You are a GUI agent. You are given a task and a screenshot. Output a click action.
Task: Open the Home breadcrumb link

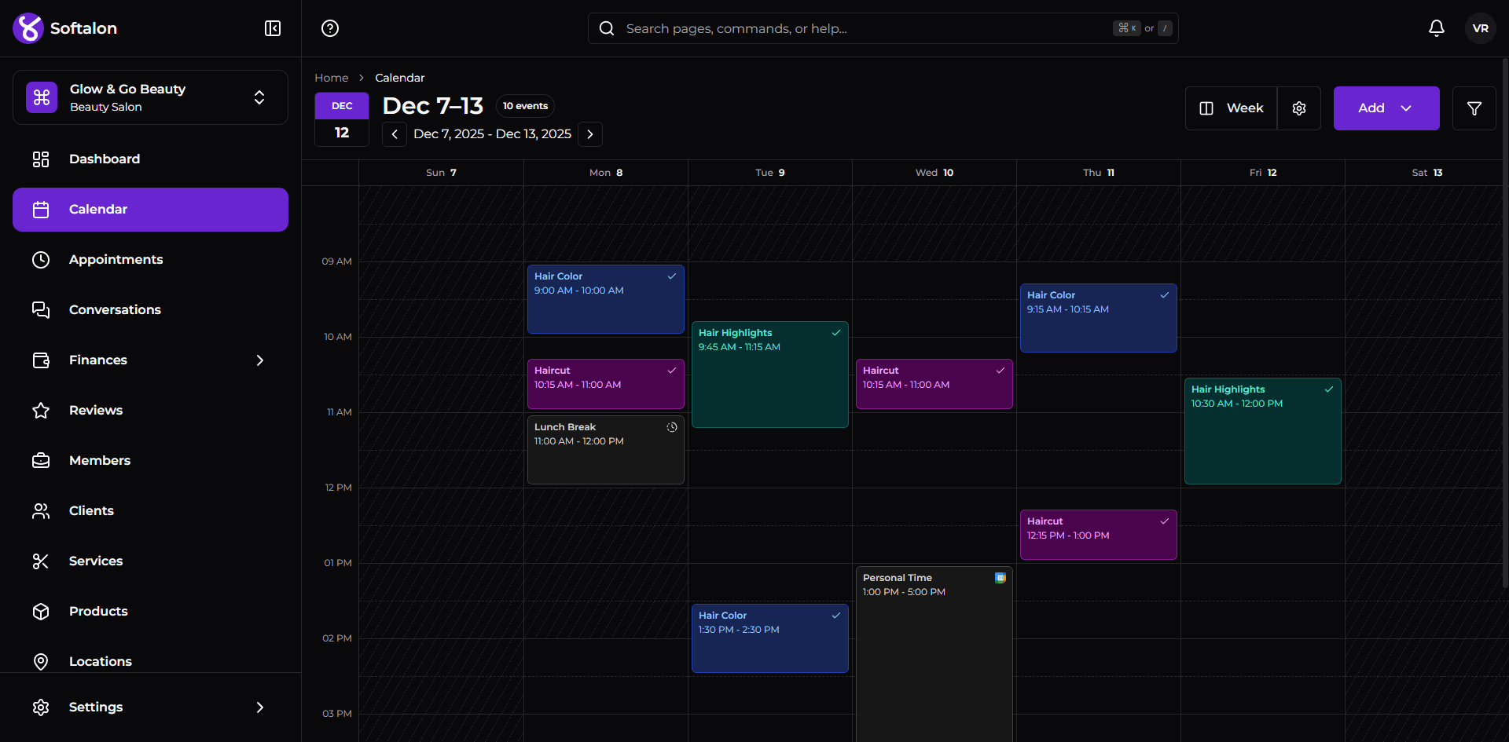[x=332, y=78]
